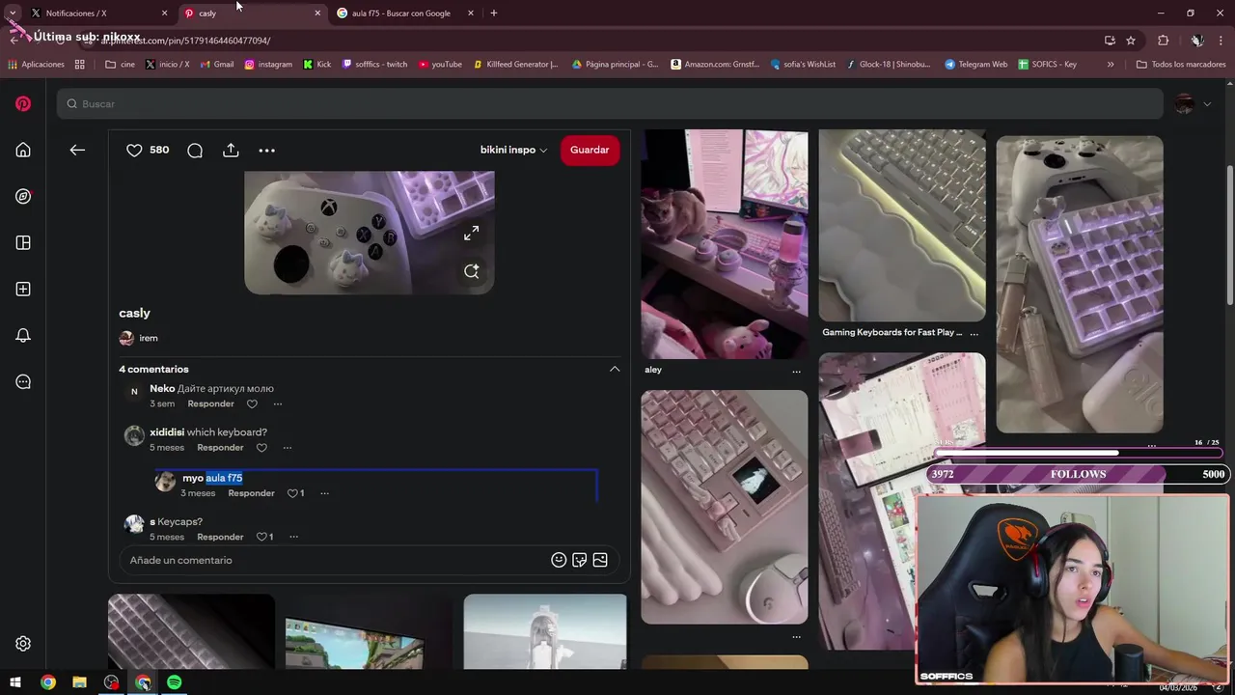Collapse the 4 comentarios section
This screenshot has width=1235, height=695.
coord(615,369)
